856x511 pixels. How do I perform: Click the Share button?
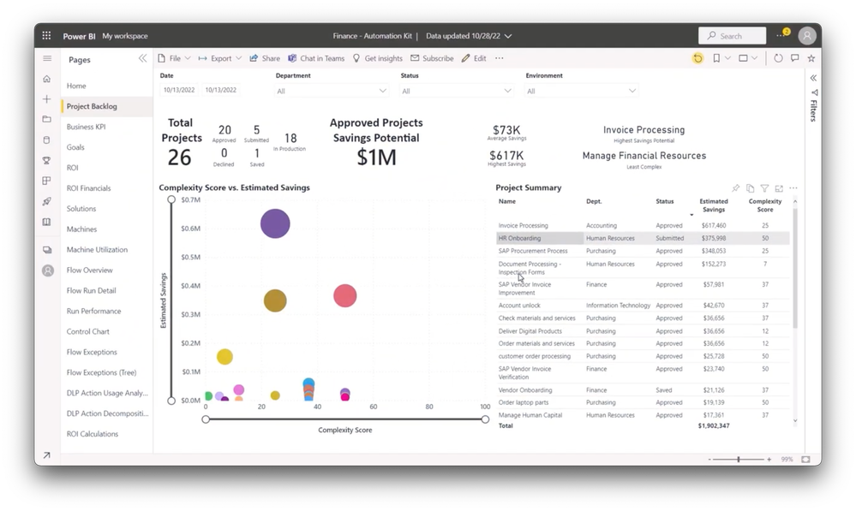265,58
